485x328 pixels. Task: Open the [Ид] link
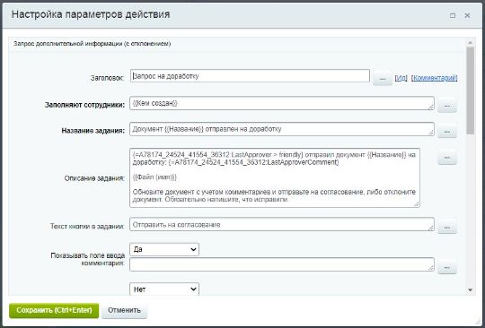(x=401, y=78)
